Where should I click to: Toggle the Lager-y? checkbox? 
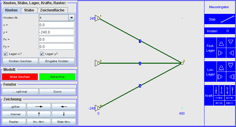(42, 54)
